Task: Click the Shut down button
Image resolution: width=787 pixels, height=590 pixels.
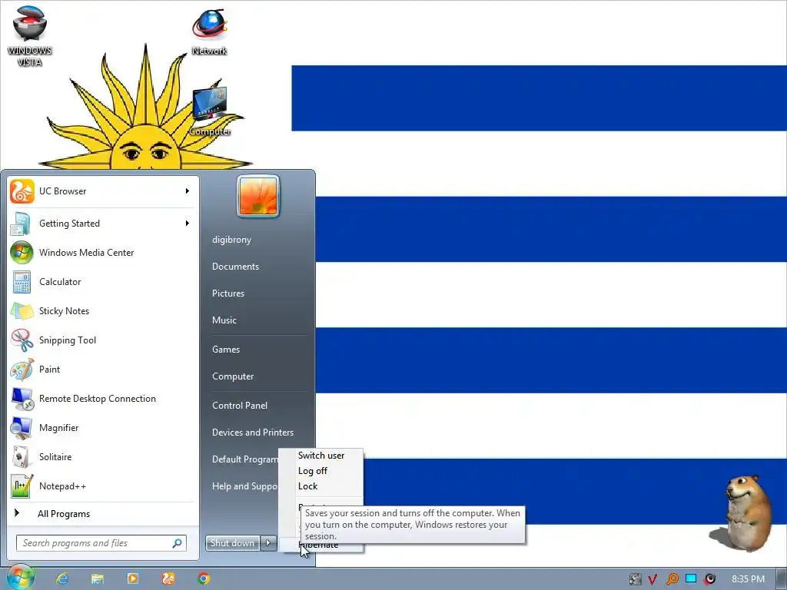Action: click(x=232, y=543)
